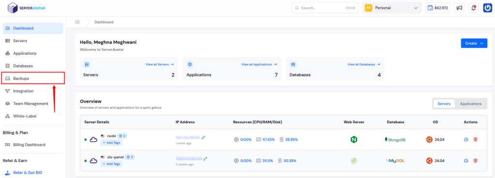Click View all Servers link

coord(160,64)
